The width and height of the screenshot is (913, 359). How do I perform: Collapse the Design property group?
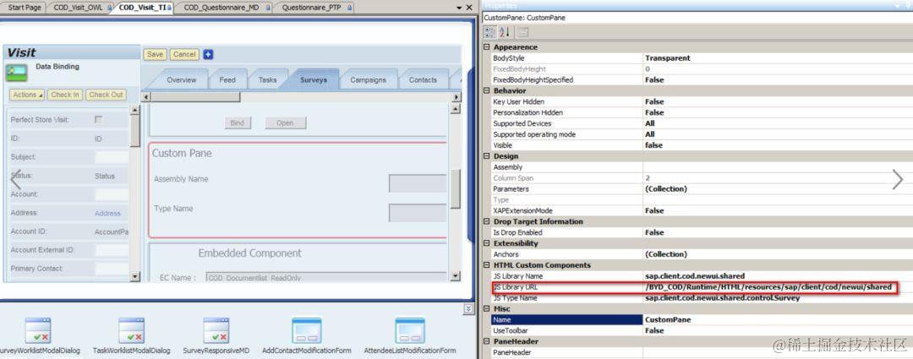pos(487,156)
